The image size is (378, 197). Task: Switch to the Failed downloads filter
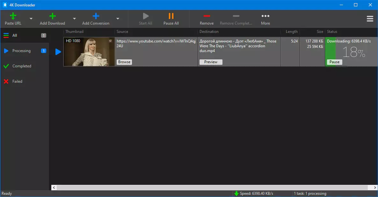click(17, 81)
